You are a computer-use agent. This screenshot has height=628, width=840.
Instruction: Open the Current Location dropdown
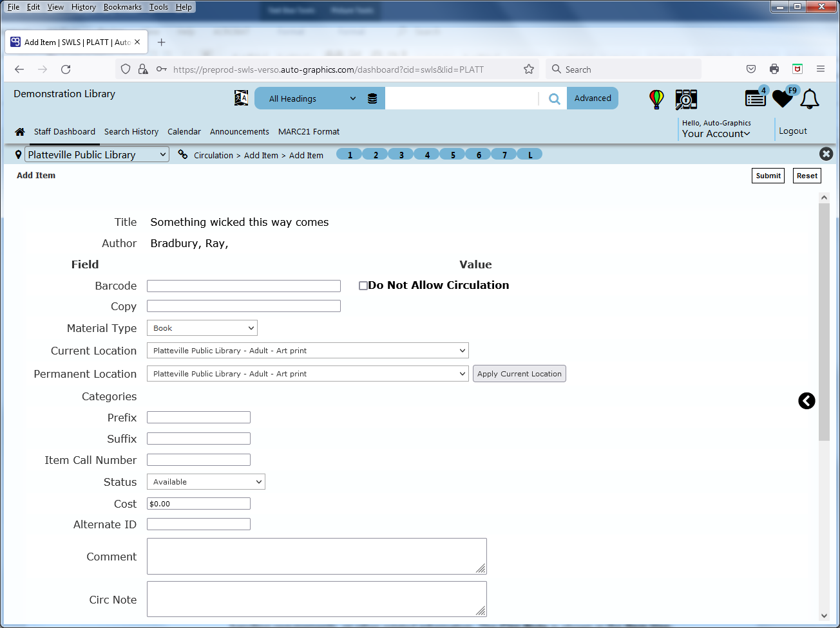coord(308,351)
